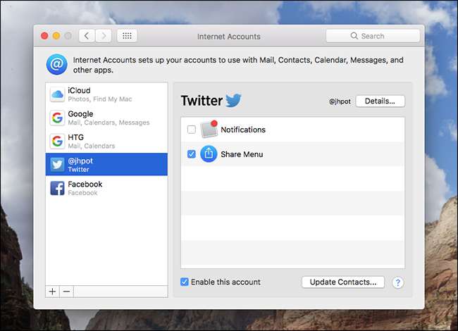This screenshot has height=331, width=458.
Task: Go forward with the right chevron
Action: [x=104, y=36]
